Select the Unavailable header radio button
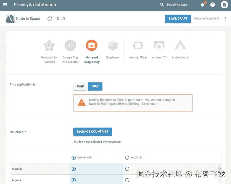 (74, 158)
